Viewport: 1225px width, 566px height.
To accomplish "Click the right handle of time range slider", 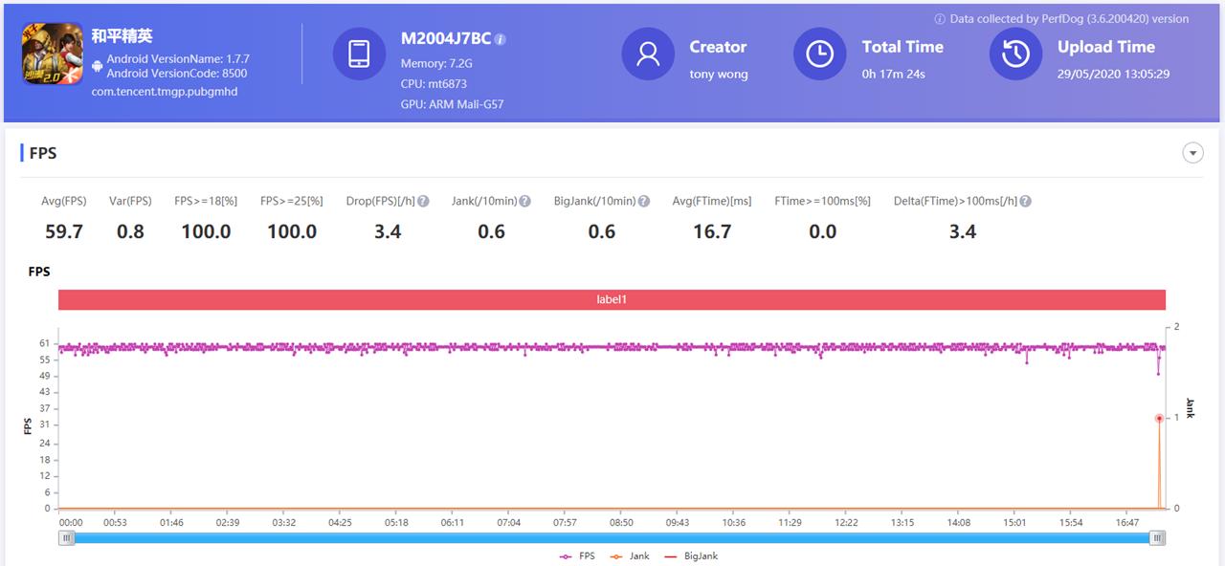I will tap(1158, 538).
